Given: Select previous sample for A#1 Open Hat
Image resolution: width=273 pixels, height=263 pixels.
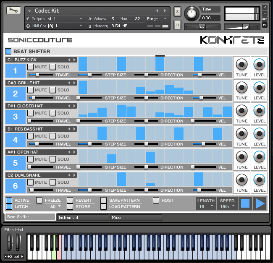Looking at the screenshot, I should pyautogui.click(x=69, y=152).
